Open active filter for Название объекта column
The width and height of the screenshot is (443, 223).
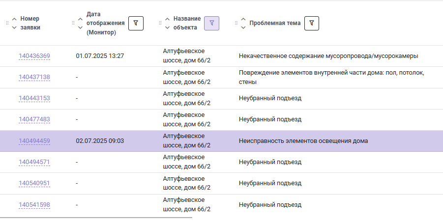point(211,23)
